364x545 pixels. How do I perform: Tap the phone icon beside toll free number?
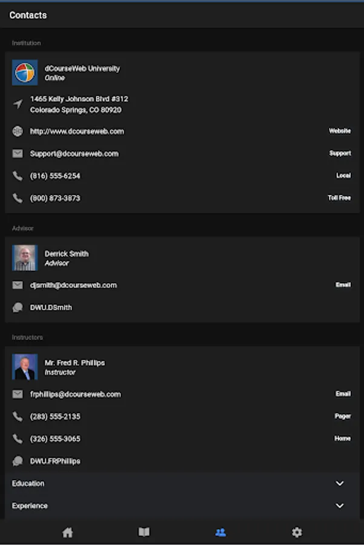[x=18, y=199]
